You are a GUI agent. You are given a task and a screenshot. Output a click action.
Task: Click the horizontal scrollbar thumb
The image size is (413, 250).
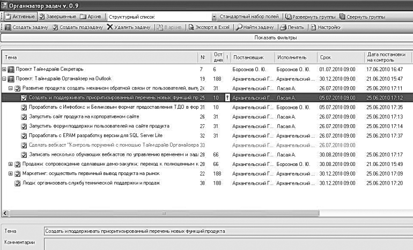pyautogui.click(x=164, y=213)
